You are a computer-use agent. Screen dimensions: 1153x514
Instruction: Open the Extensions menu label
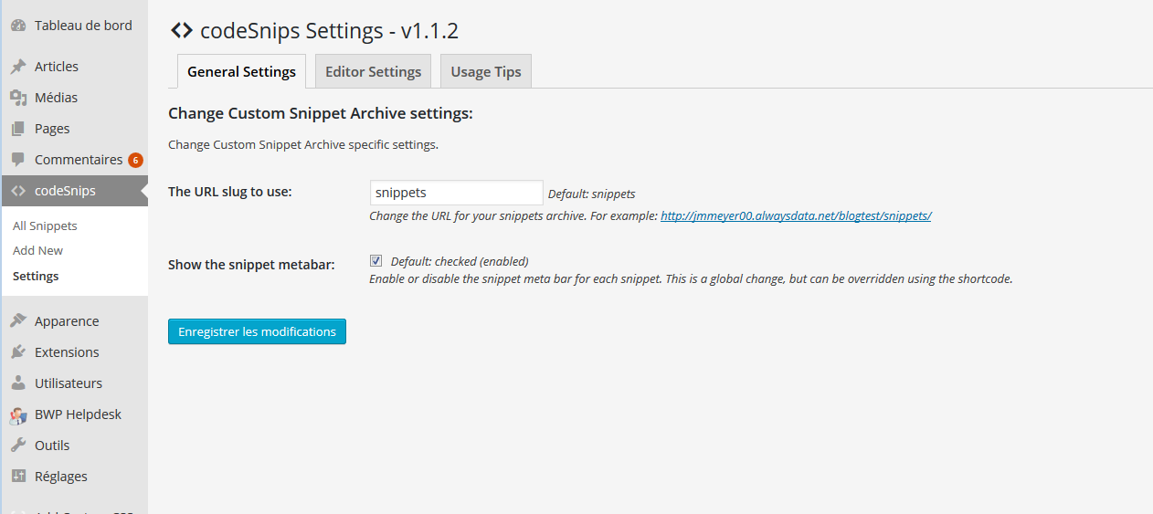[x=67, y=352]
